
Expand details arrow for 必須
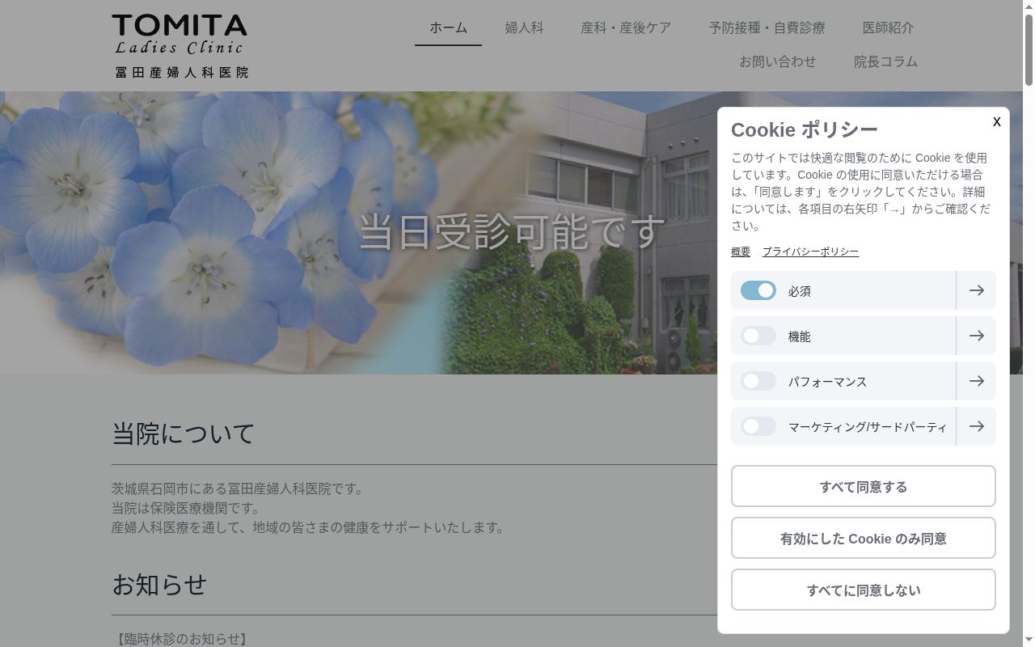click(x=976, y=290)
